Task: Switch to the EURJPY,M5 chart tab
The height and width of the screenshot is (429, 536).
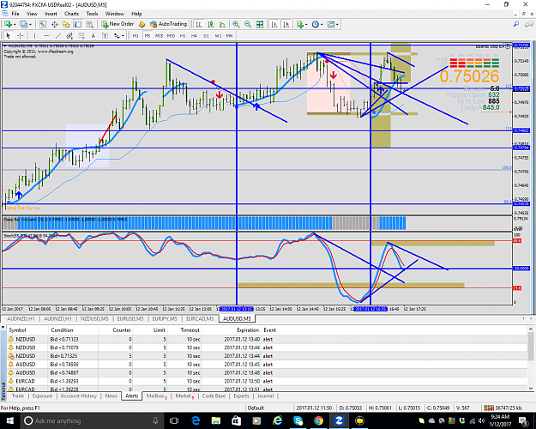Action: 165,319
